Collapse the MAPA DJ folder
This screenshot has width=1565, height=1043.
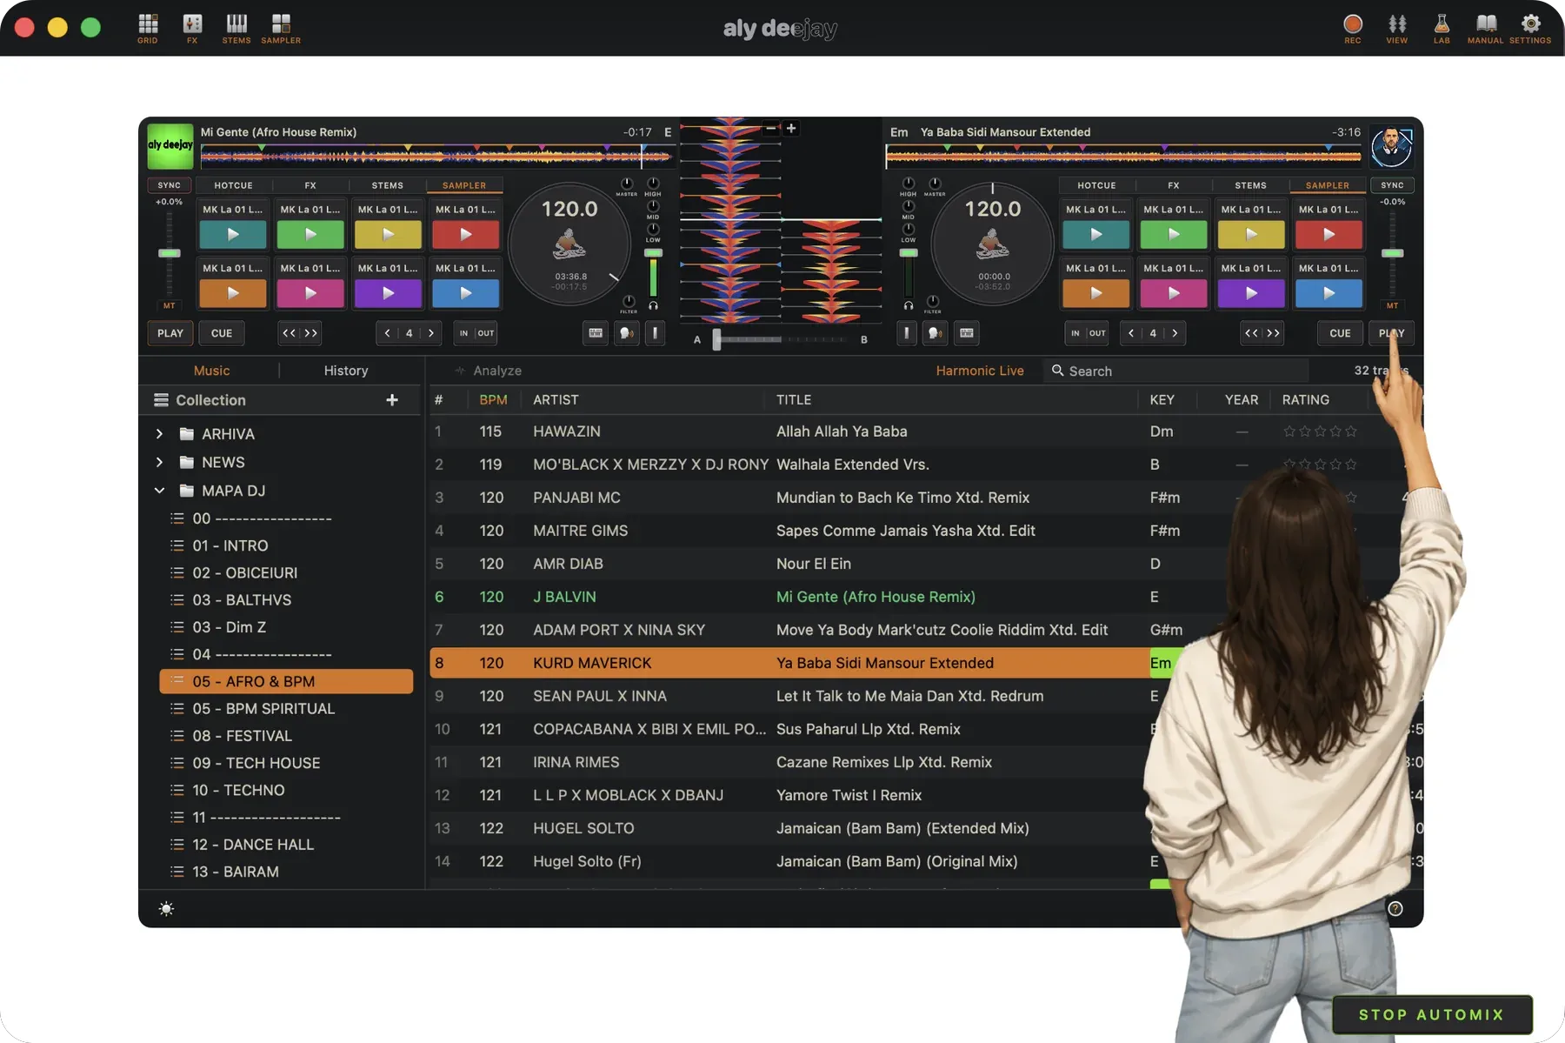159,491
